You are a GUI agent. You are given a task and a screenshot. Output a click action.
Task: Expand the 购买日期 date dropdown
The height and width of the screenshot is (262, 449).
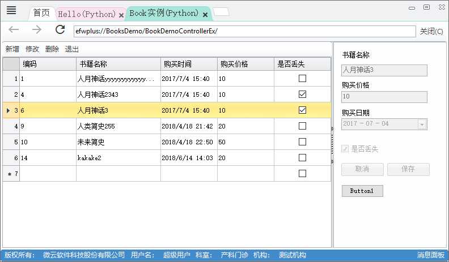coord(422,124)
